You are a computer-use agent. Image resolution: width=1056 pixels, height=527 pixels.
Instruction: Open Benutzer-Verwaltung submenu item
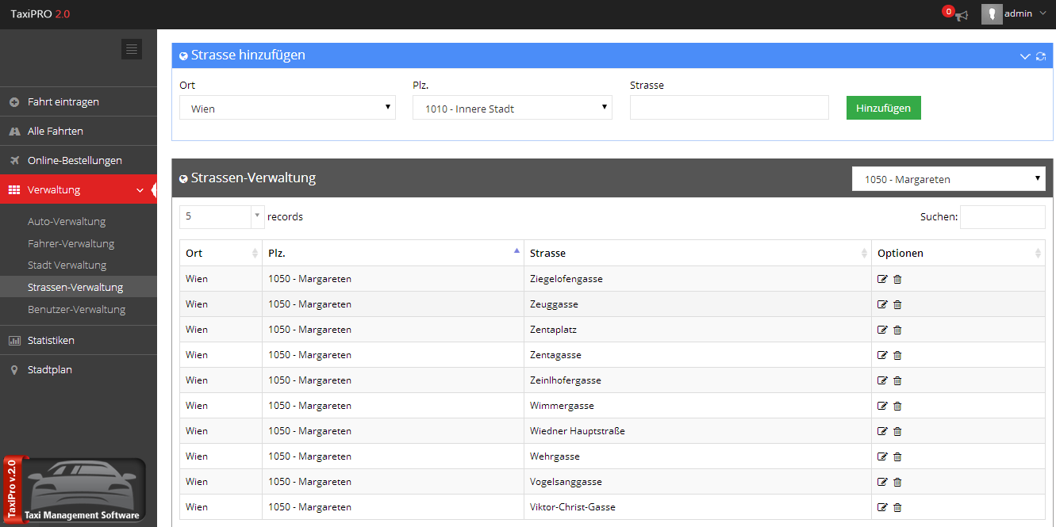tap(79, 309)
